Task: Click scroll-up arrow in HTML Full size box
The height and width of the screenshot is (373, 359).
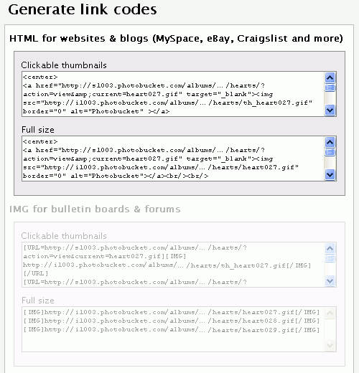Action: coord(330,142)
